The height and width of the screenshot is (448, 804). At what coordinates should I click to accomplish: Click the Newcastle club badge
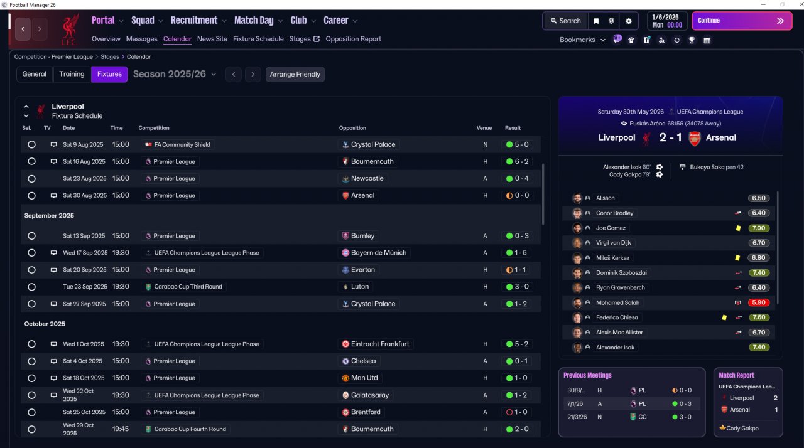click(x=345, y=178)
